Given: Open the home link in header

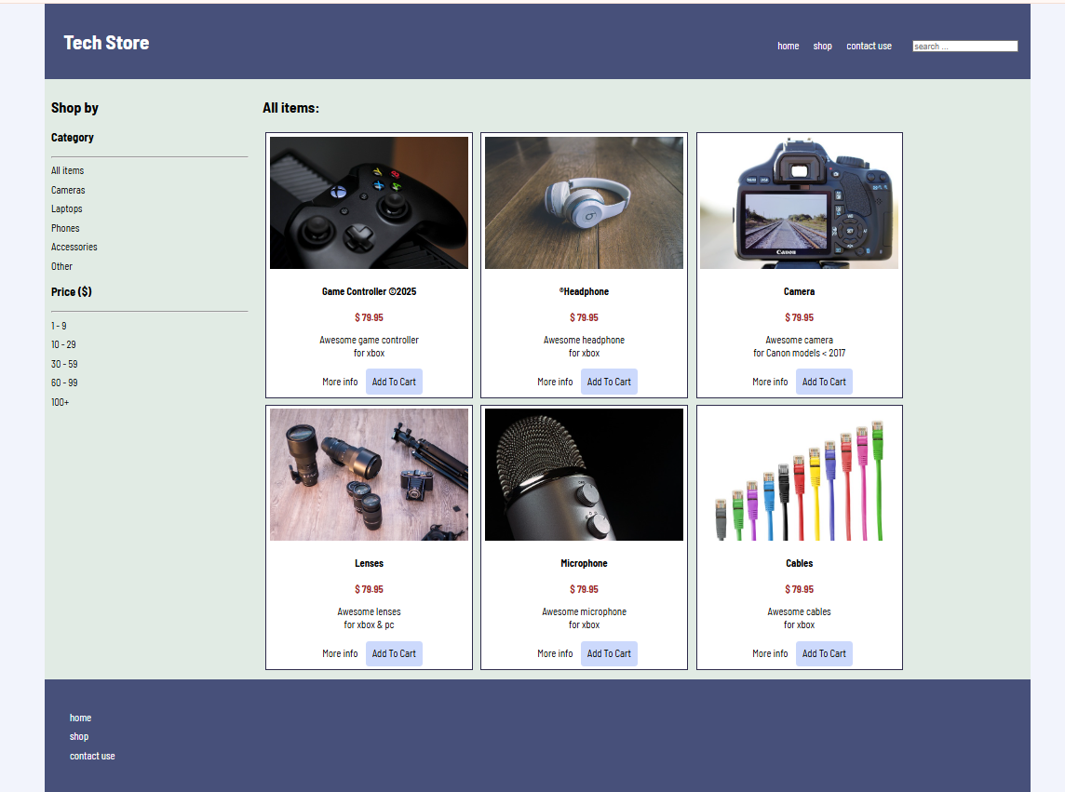Looking at the screenshot, I should [788, 47].
